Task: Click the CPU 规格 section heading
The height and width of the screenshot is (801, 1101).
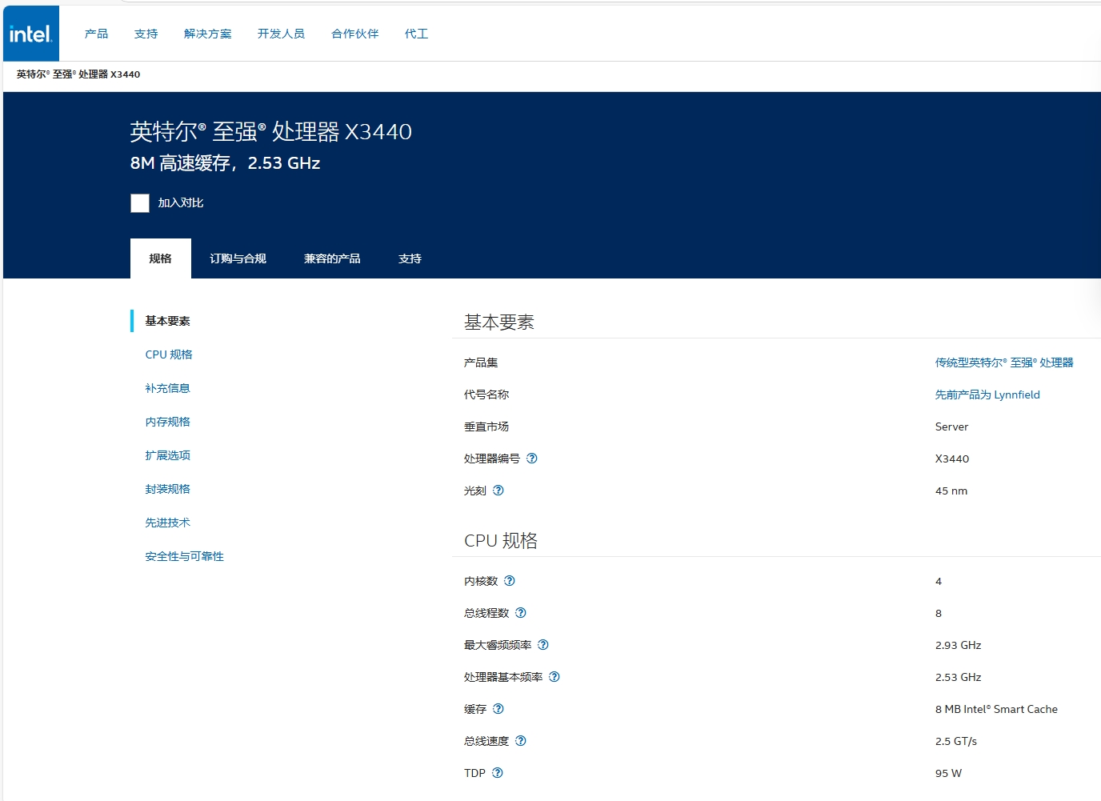Action: (501, 540)
